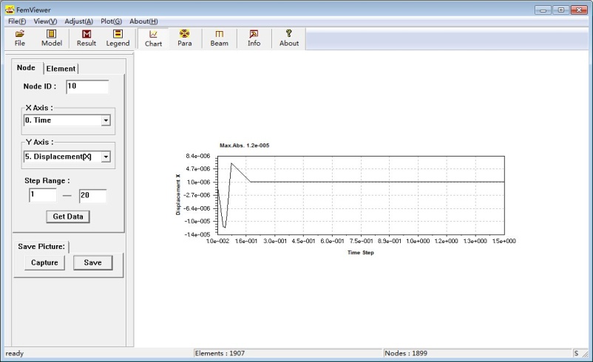The height and width of the screenshot is (362, 593).
Task: Click the About toolbar icon
Action: point(289,38)
